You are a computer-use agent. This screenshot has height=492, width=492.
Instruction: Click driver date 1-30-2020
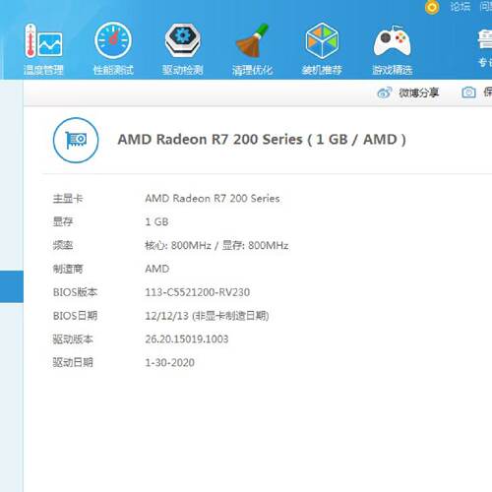[169, 363]
